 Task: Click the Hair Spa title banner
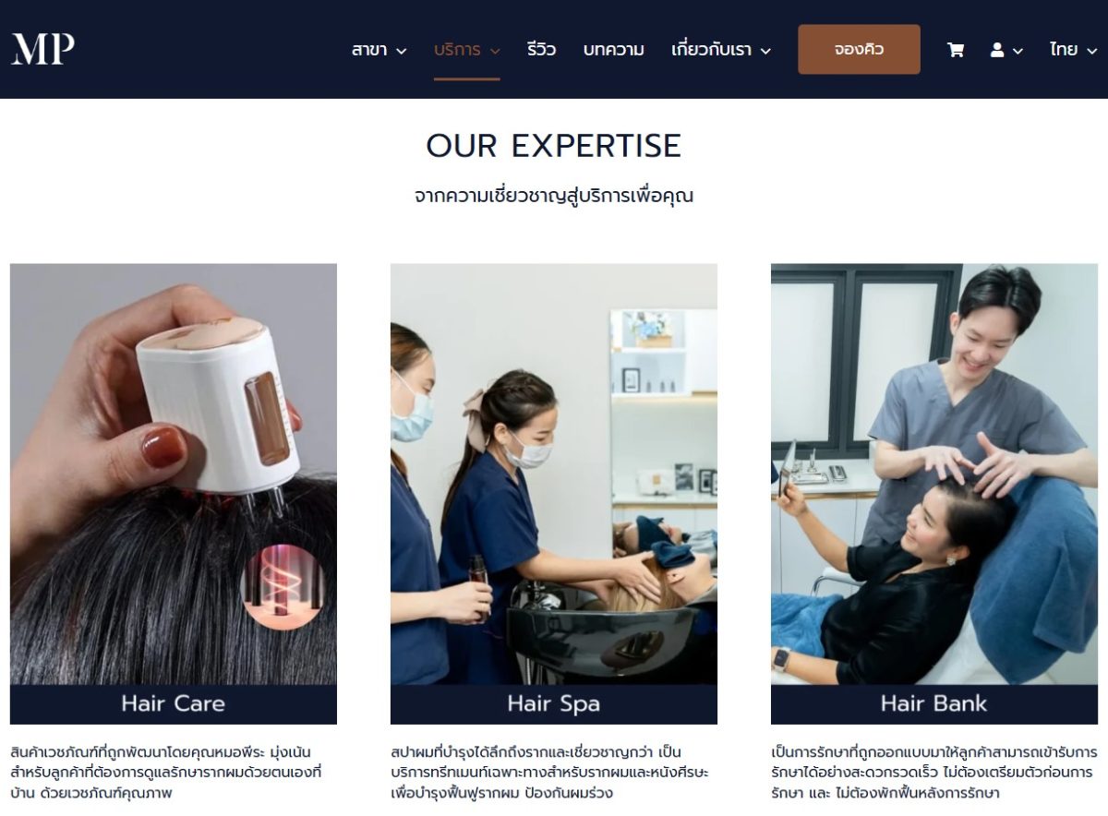(x=554, y=704)
